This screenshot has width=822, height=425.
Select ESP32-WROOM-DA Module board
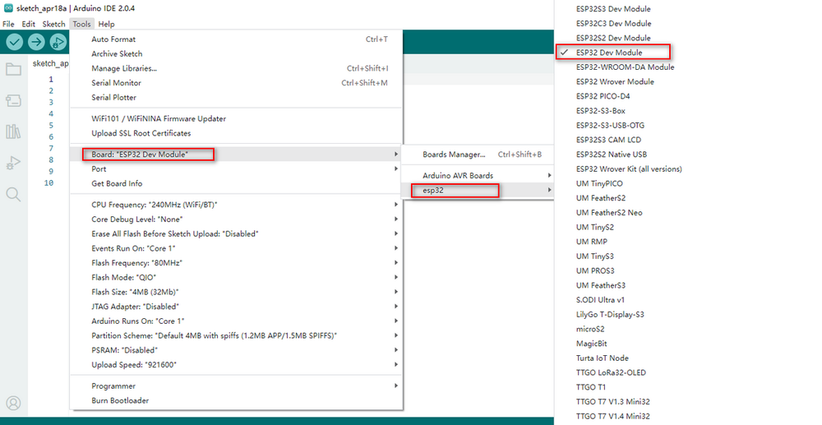click(x=625, y=67)
